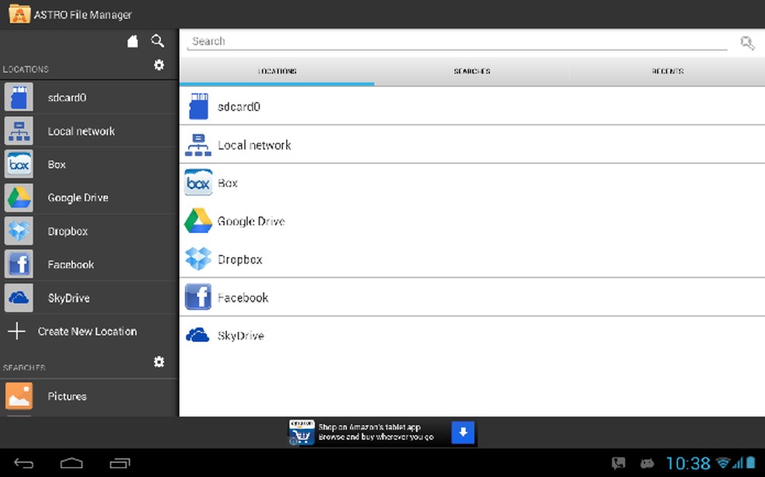Open the home navigation icon in sidebar
Image resolution: width=765 pixels, height=477 pixels.
(132, 40)
